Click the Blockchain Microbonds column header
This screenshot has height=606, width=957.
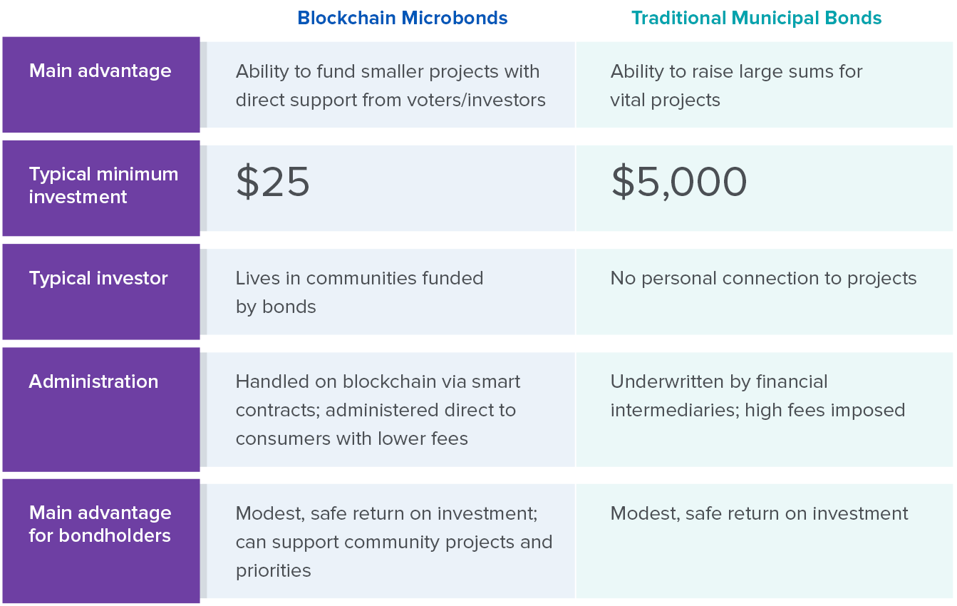point(403,18)
